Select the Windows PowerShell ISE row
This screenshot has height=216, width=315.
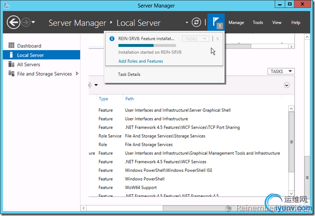pos(188,170)
